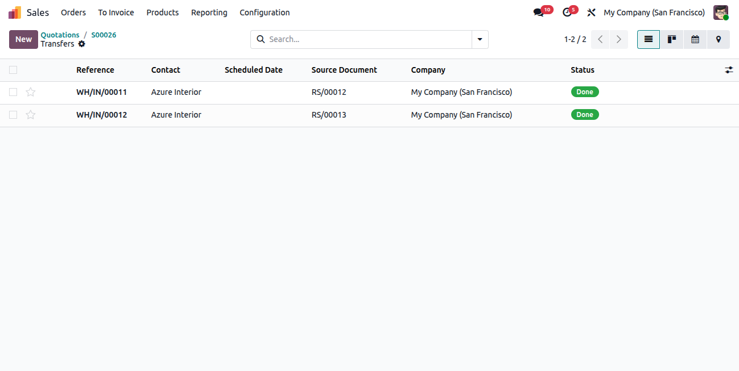739x371 pixels.
Task: Sort by Reference column header
Action: coord(96,70)
